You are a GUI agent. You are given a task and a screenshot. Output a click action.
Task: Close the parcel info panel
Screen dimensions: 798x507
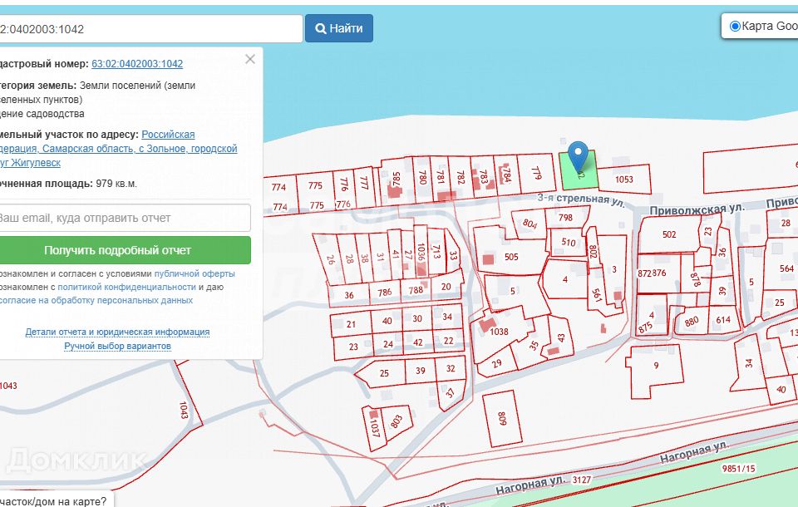pyautogui.click(x=250, y=59)
